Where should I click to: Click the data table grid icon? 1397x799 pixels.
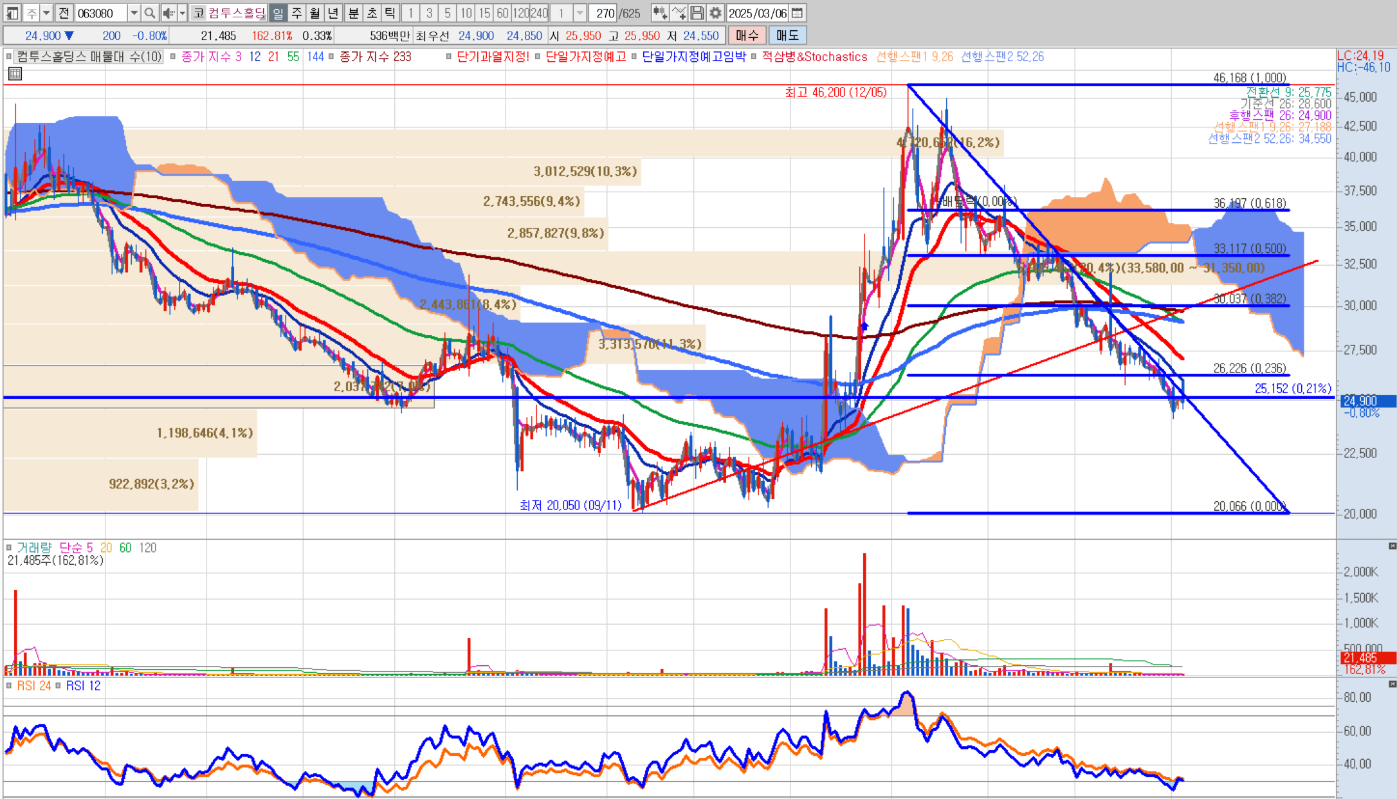15,74
